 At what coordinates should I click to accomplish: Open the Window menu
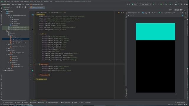coord(46,1)
